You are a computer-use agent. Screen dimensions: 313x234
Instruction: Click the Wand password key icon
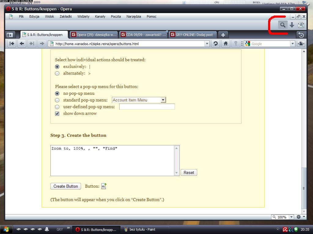(236, 44)
